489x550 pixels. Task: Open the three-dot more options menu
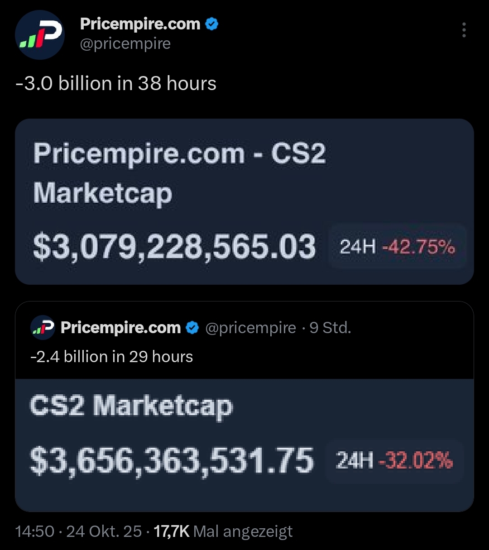click(x=464, y=30)
